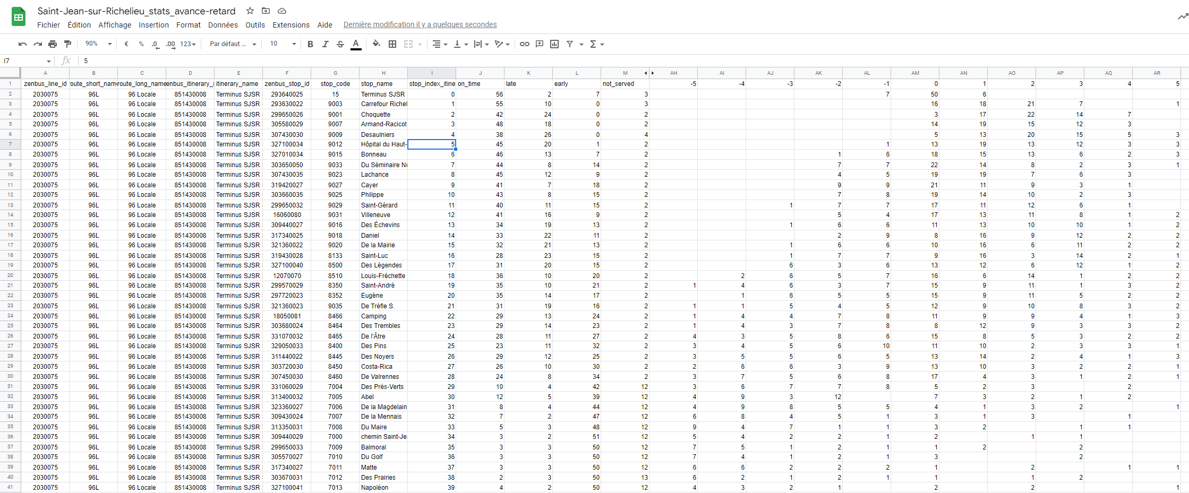Open text wrapping dropdown
This screenshot has width=1189, height=493.
click(x=481, y=44)
